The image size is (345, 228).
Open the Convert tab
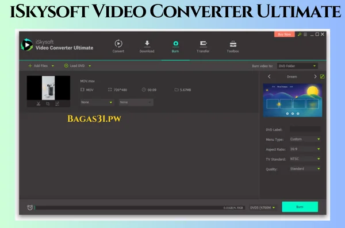[118, 46]
